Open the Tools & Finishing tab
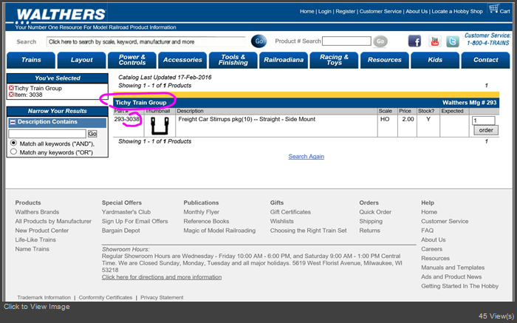Image resolution: width=517 pixels, height=323 pixels. pyautogui.click(x=233, y=60)
